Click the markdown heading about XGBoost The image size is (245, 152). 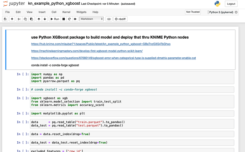click(x=110, y=37)
